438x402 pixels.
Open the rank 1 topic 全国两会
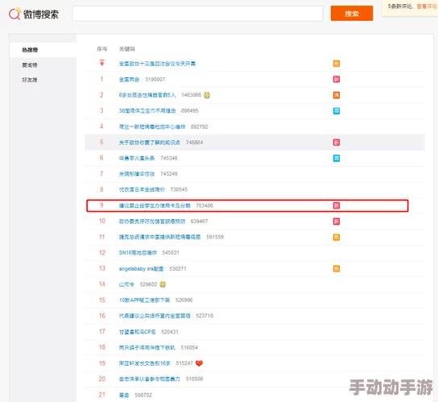point(129,80)
